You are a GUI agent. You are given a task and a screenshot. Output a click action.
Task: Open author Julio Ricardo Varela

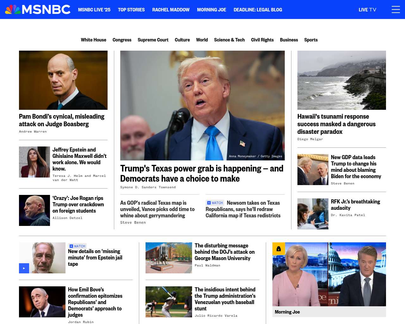(216, 316)
